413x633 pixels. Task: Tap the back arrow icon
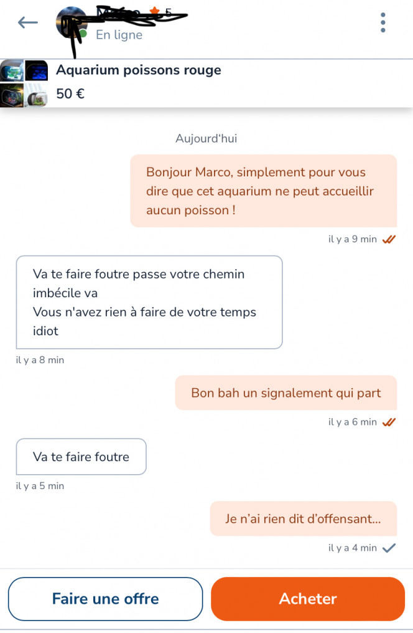click(28, 22)
